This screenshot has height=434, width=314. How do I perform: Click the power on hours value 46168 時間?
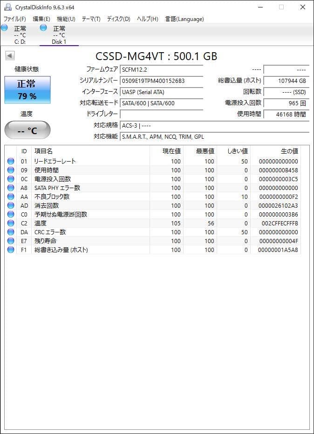point(287,114)
